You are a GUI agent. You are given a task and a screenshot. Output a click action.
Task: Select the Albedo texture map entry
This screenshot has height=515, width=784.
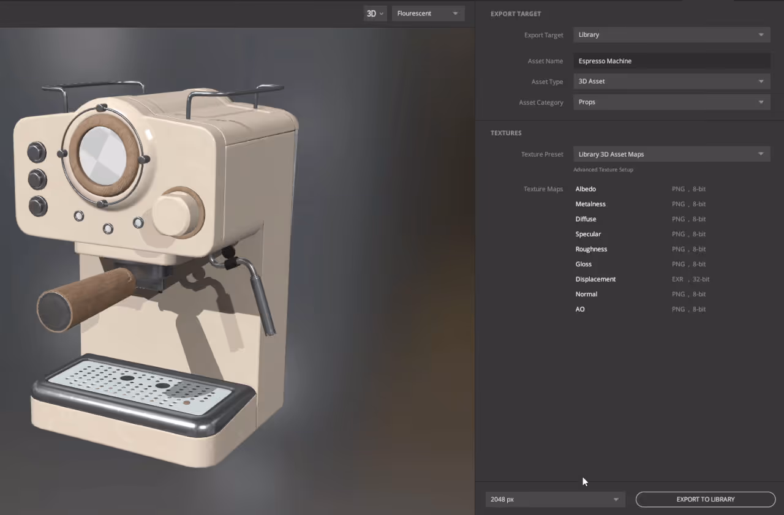click(x=586, y=189)
